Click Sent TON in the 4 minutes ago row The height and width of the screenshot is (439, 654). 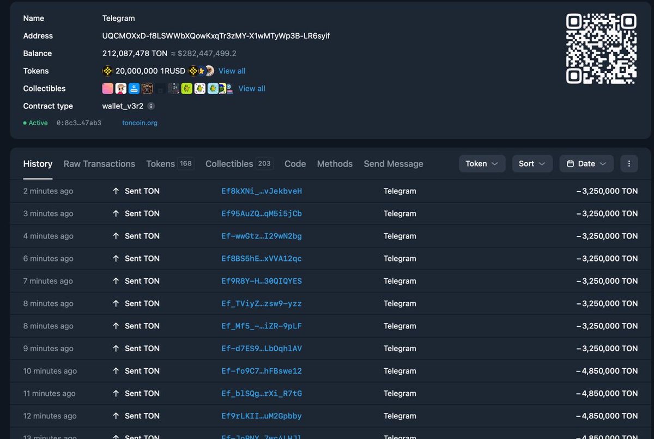tap(142, 236)
